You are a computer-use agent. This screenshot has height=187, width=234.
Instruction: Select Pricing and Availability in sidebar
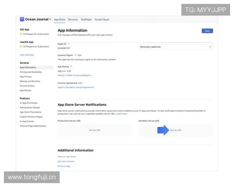click(31, 72)
